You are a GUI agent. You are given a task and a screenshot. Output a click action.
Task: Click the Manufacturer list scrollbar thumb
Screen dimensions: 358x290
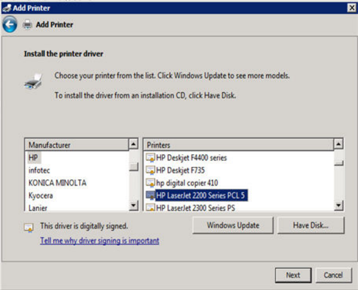[x=134, y=166]
